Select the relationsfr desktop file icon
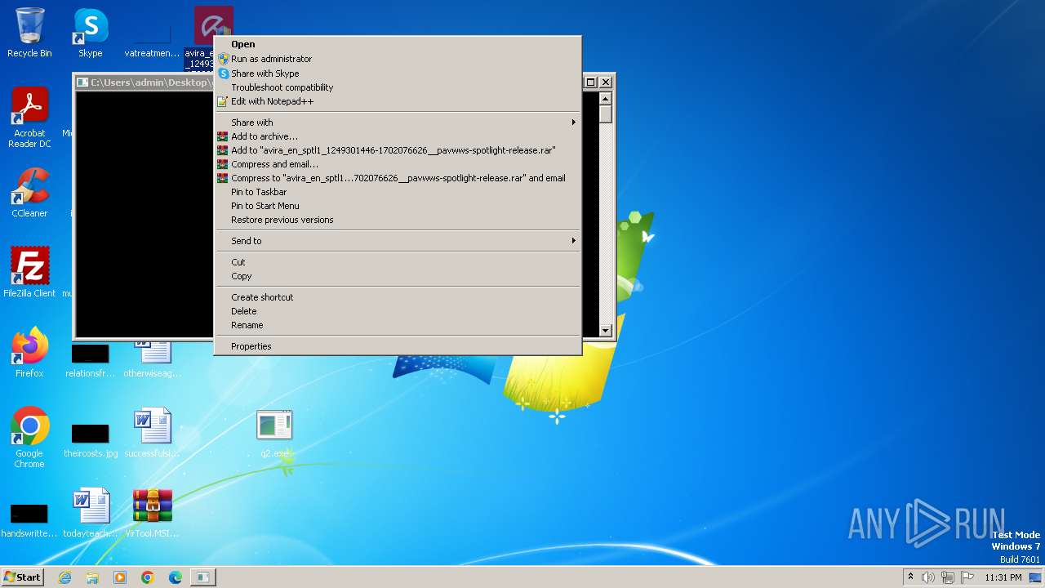Image resolution: width=1045 pixels, height=588 pixels. (x=91, y=359)
